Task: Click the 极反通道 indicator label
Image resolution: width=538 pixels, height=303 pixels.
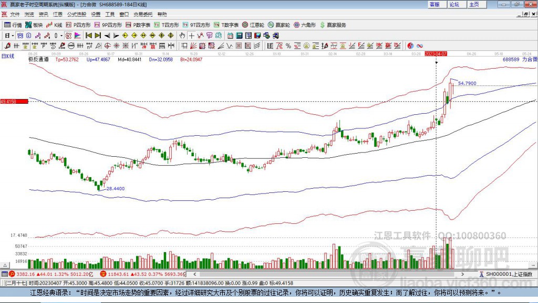Action: [38, 59]
